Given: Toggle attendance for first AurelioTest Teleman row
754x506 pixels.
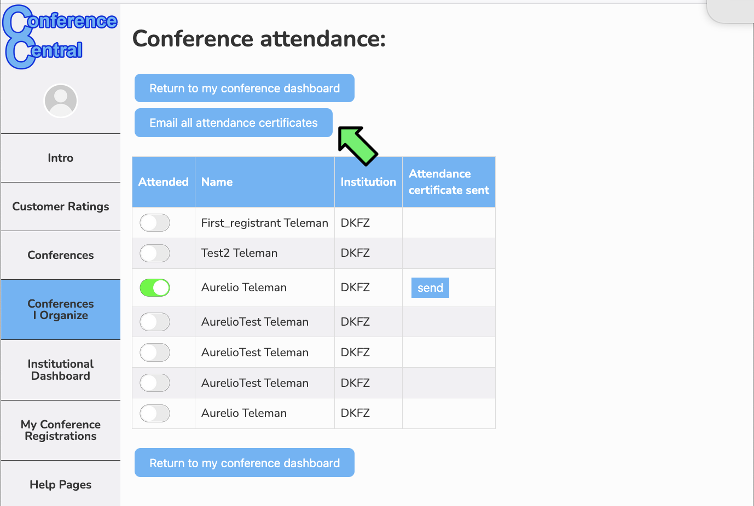Looking at the screenshot, I should (x=155, y=322).
